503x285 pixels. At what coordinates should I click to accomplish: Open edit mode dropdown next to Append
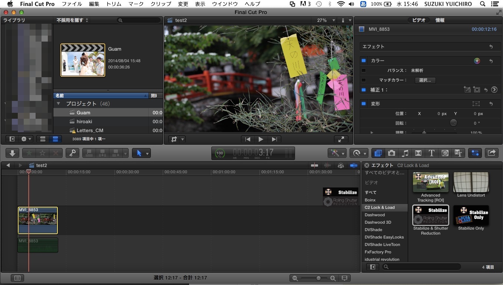coord(125,153)
